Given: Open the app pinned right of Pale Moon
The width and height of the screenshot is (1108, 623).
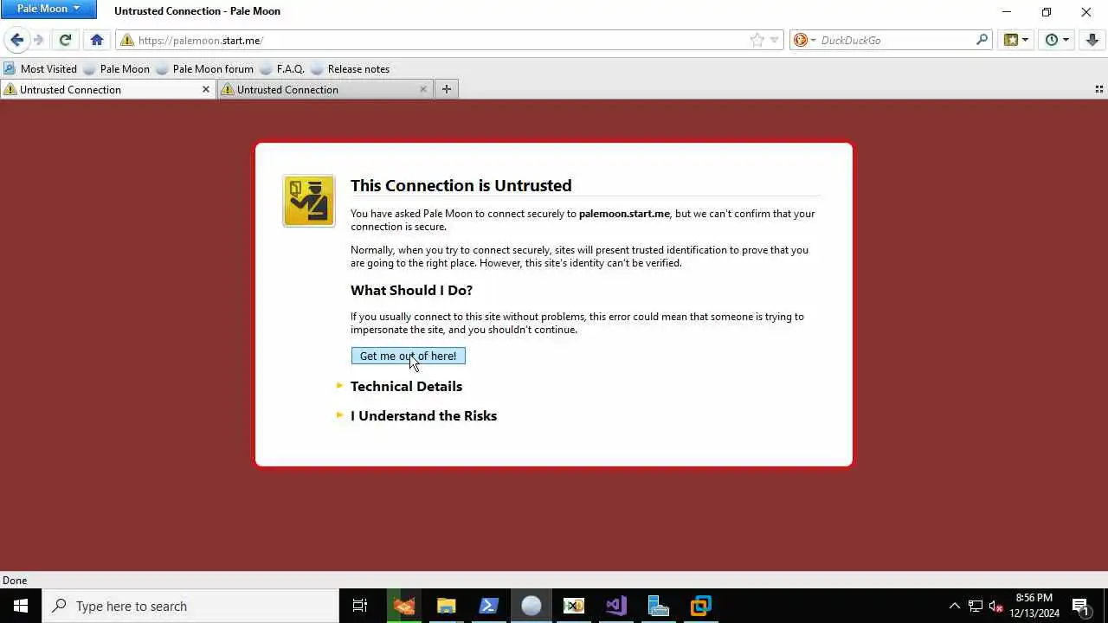Looking at the screenshot, I should tap(573, 606).
